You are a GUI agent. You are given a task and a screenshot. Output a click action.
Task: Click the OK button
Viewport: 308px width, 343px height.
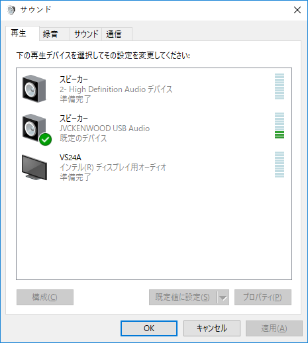[149, 328]
